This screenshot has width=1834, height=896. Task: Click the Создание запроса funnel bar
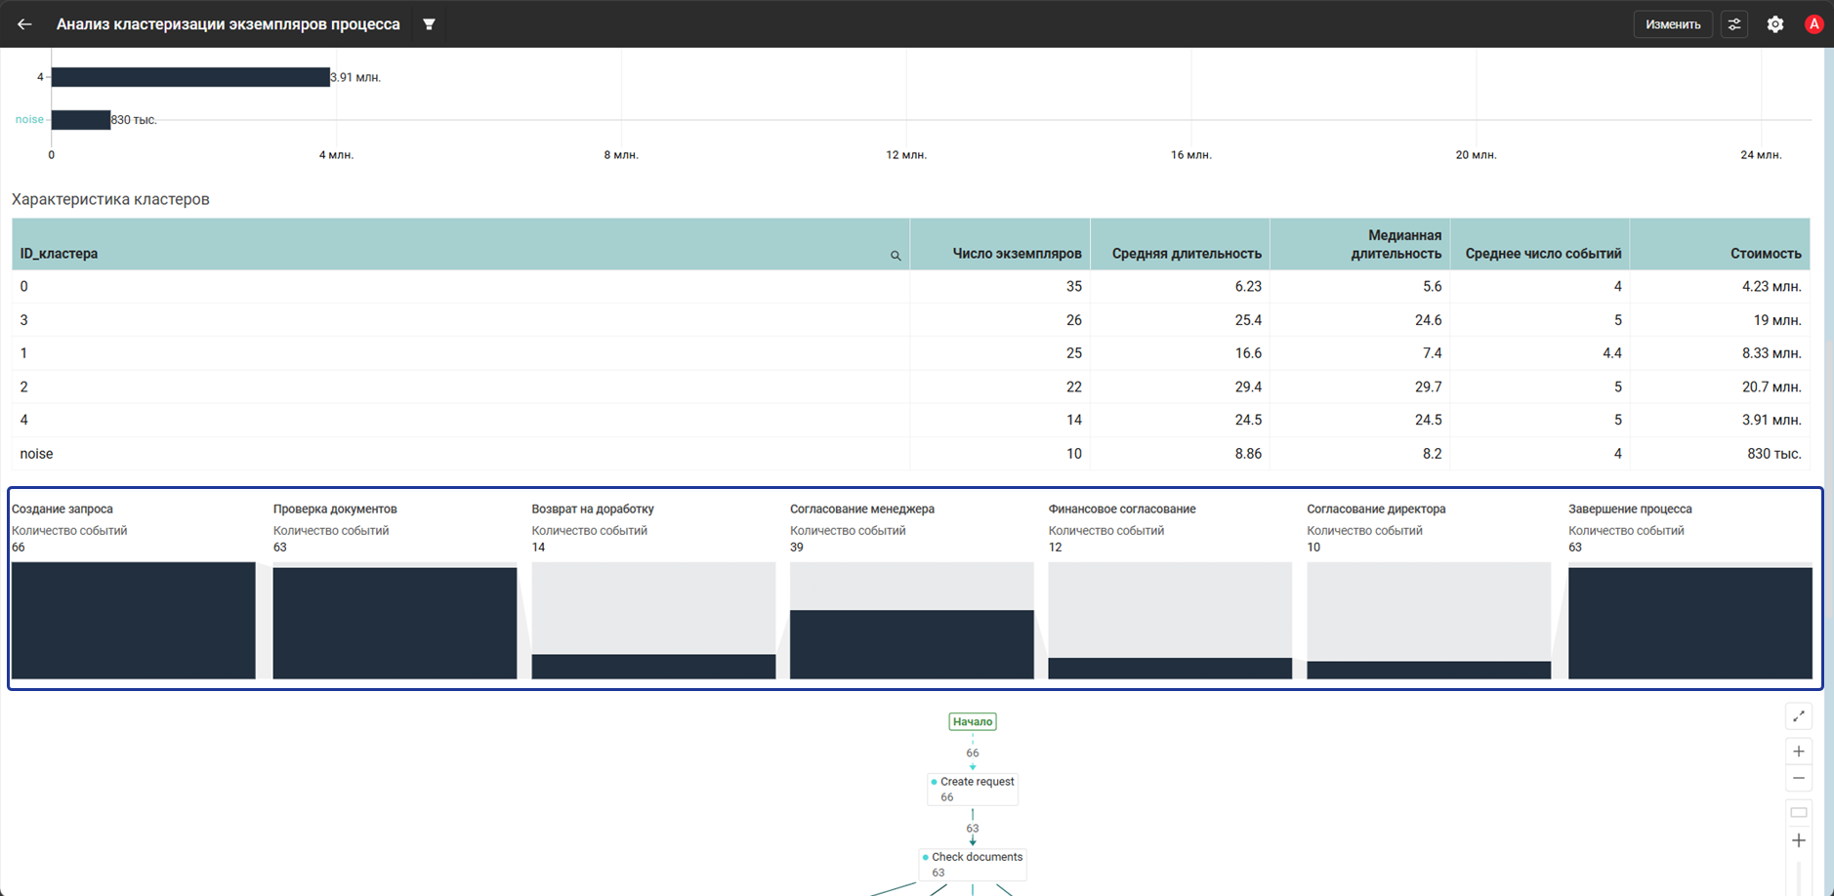tap(134, 620)
